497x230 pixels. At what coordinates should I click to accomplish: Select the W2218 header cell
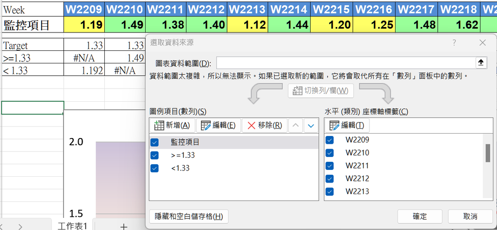tap(459, 10)
